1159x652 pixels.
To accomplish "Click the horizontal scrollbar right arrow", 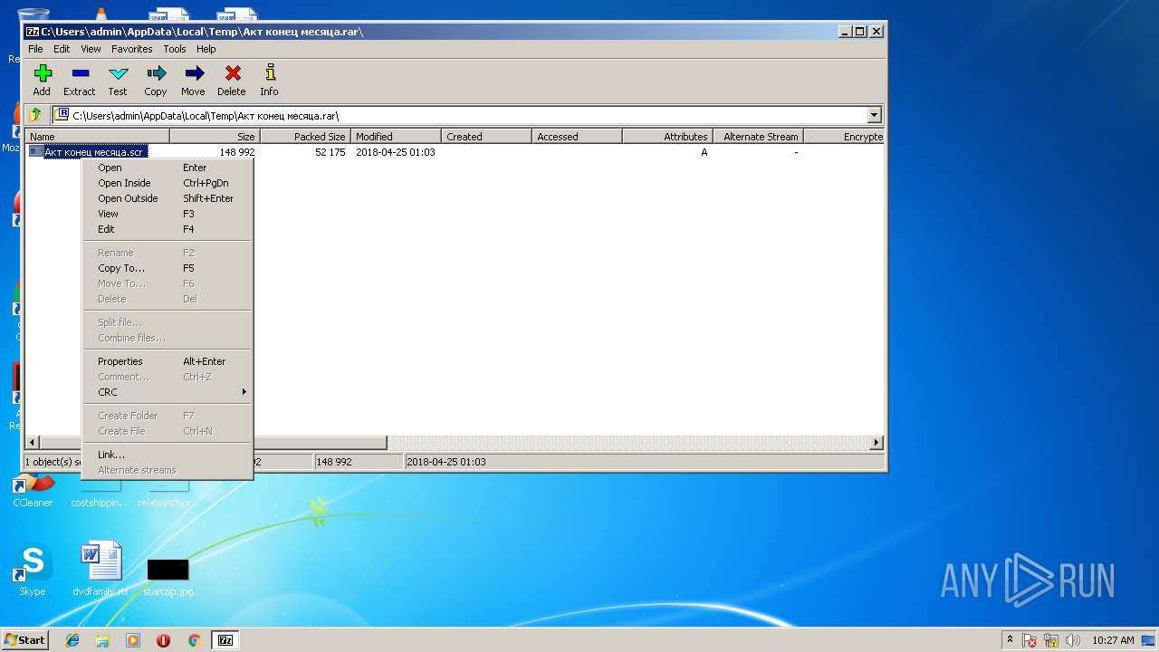I will [x=876, y=443].
